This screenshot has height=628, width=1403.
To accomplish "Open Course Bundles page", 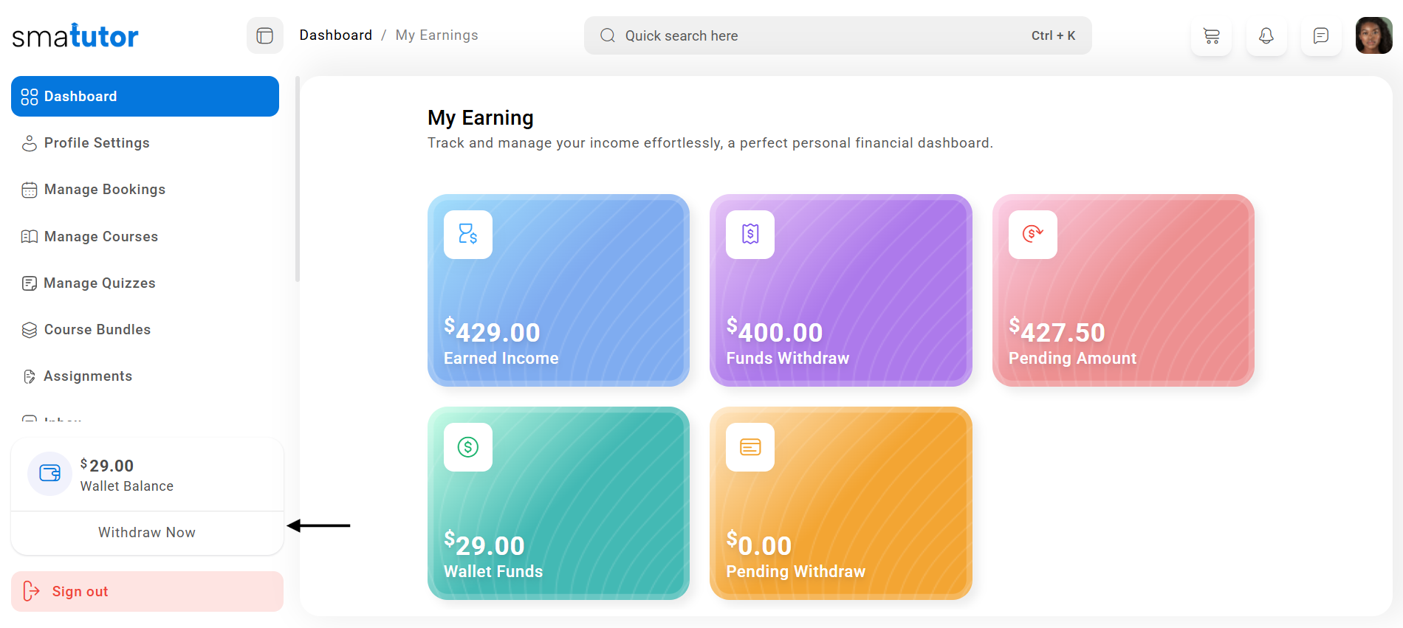I will (x=97, y=330).
